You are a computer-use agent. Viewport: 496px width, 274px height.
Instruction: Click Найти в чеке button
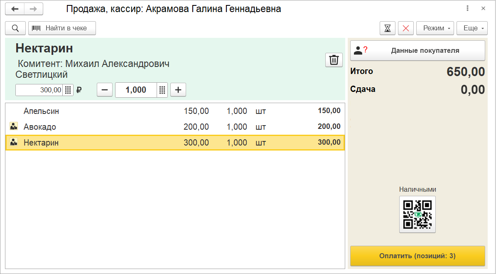62,28
